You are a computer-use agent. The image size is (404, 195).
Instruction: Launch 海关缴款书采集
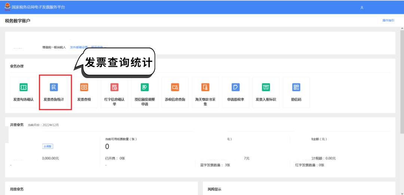205,92
